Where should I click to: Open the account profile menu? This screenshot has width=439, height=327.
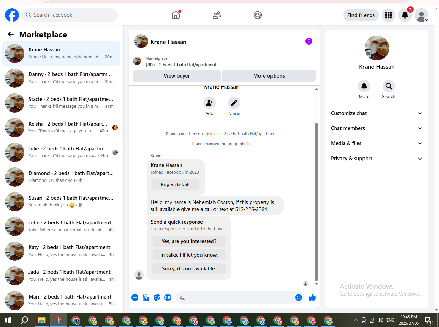coord(421,15)
